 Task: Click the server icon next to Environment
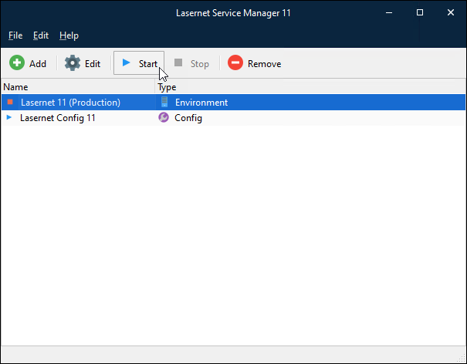pos(164,102)
